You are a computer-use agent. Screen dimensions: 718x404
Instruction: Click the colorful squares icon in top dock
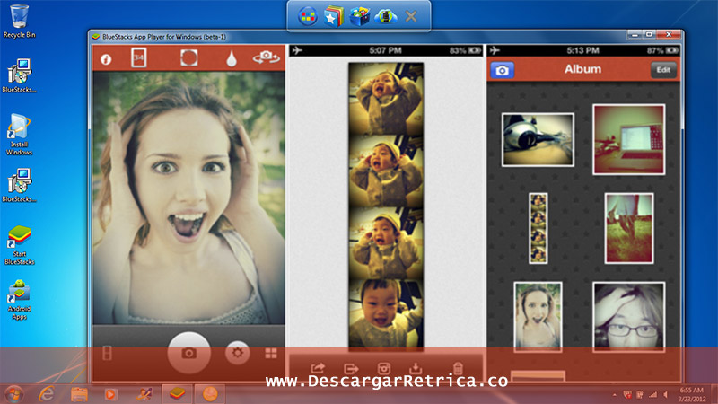point(308,17)
